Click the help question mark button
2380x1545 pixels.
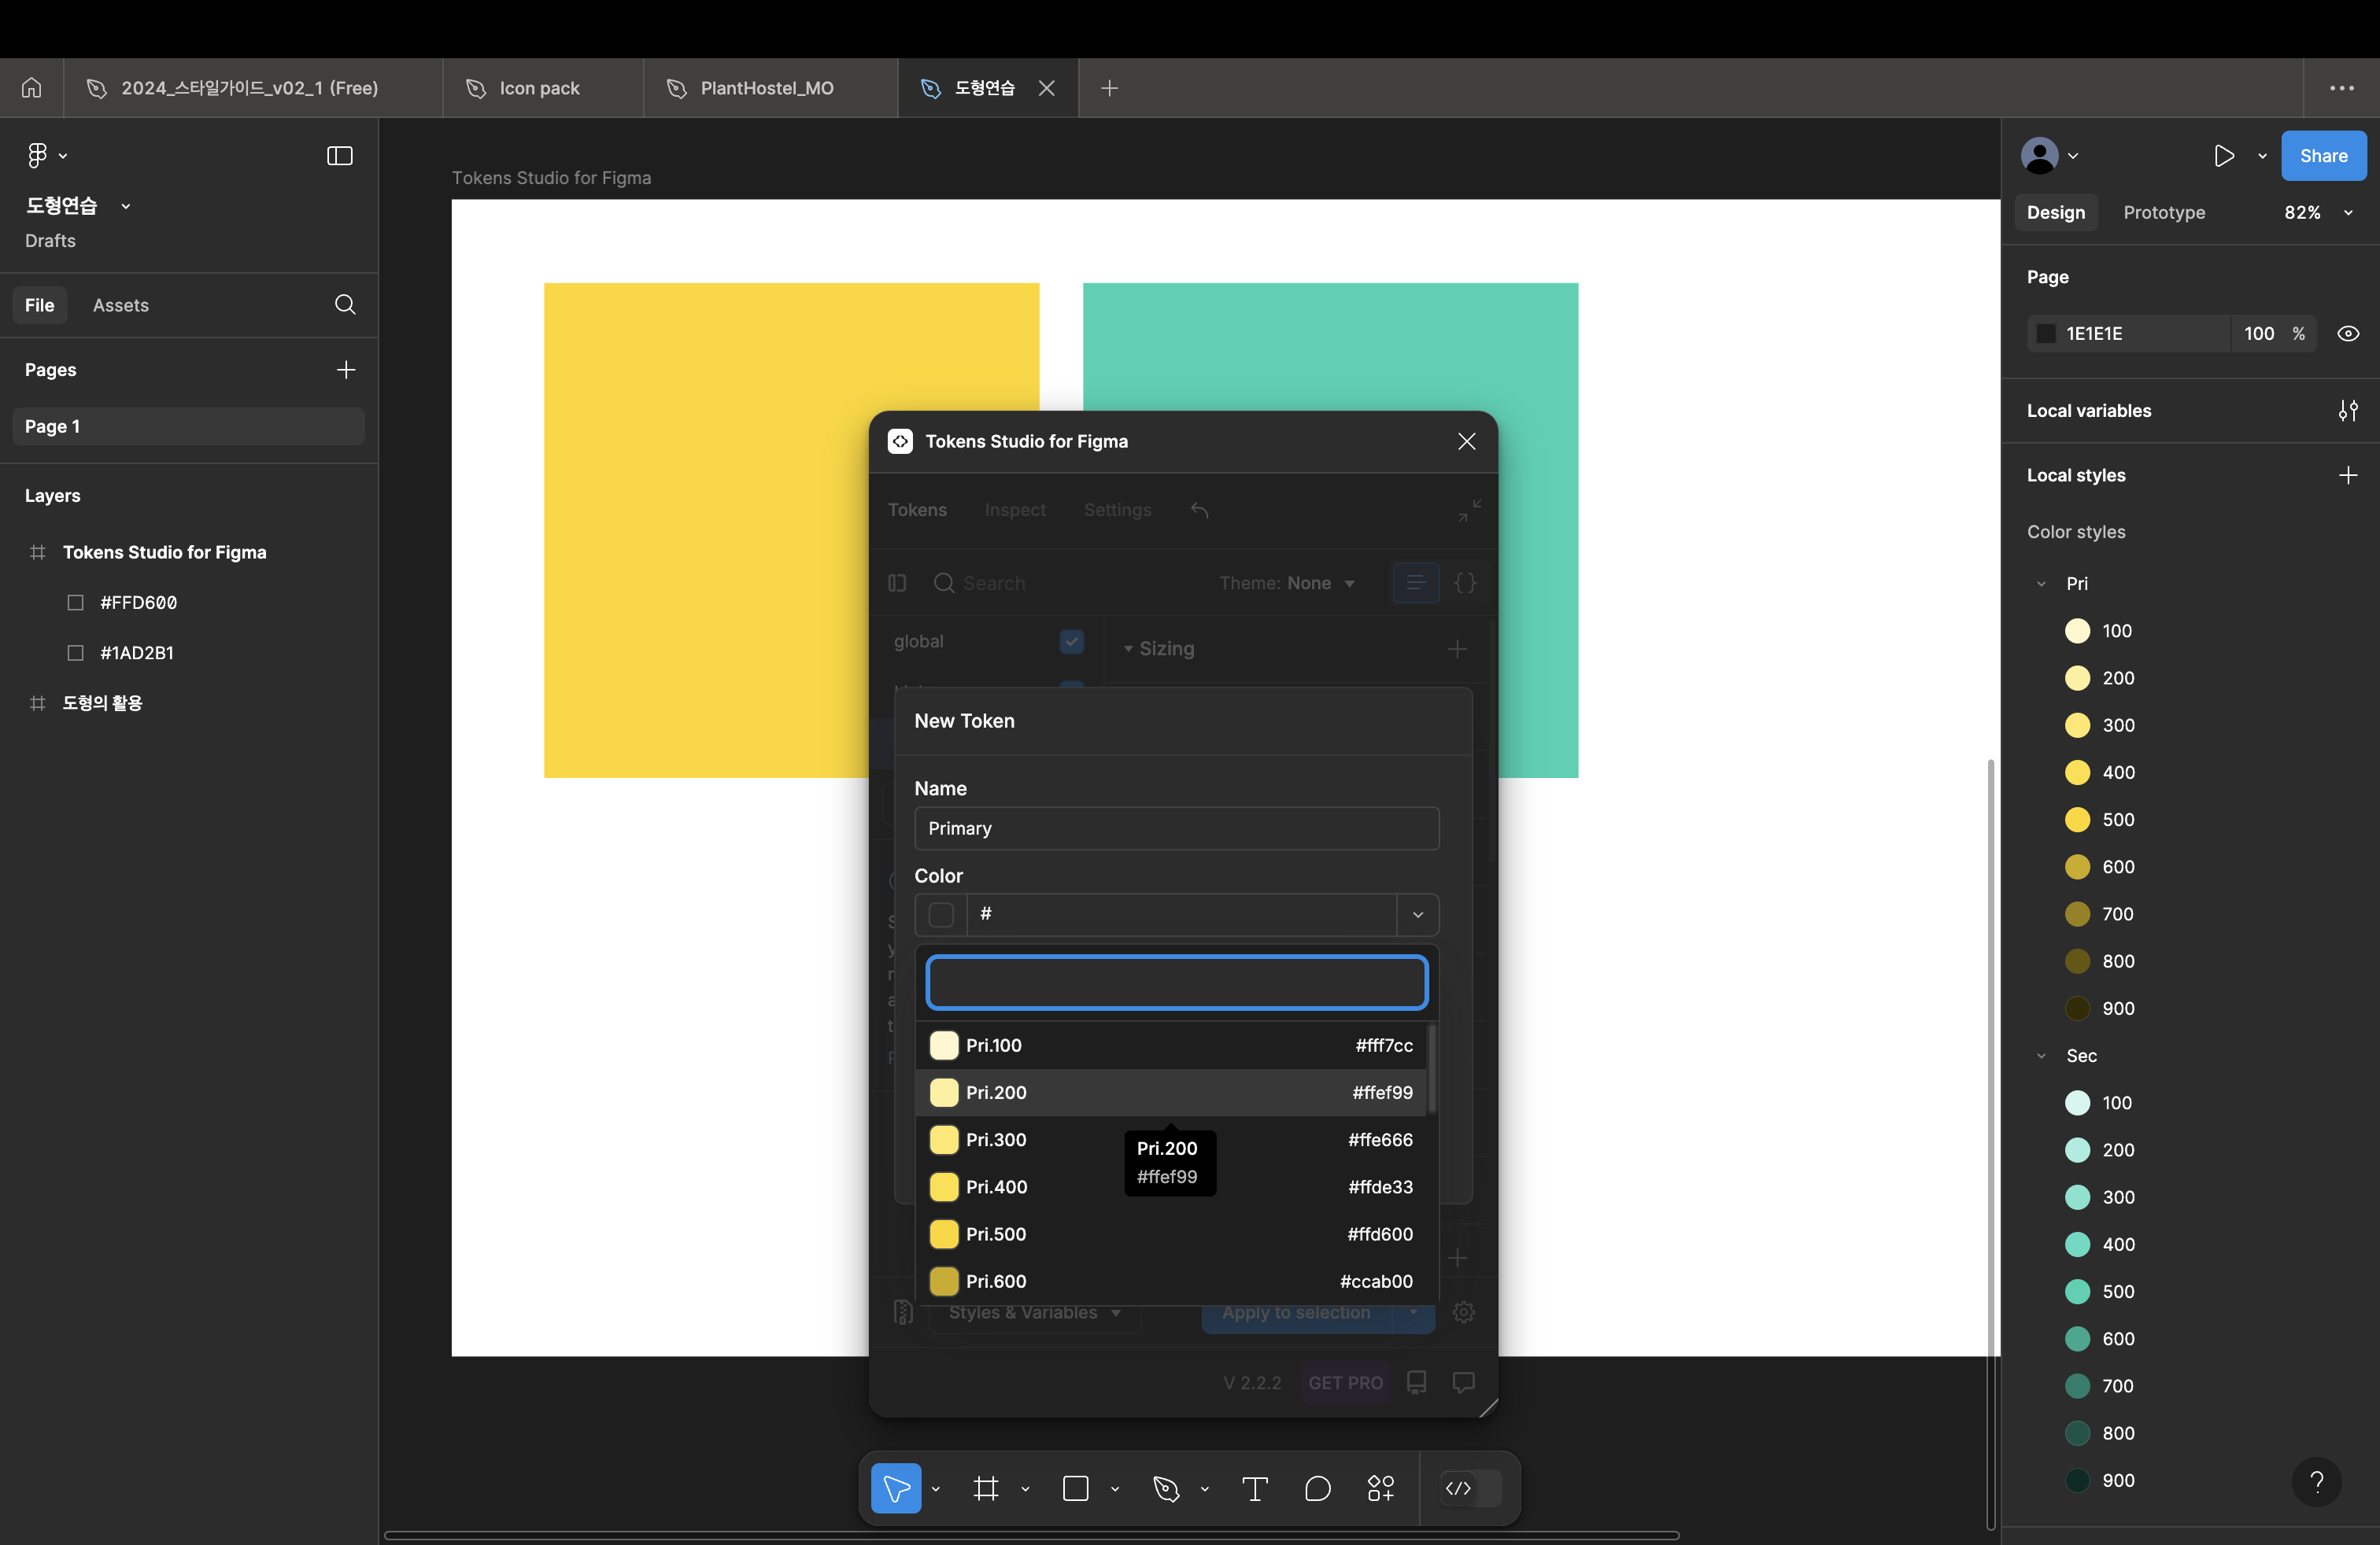click(x=2316, y=1481)
